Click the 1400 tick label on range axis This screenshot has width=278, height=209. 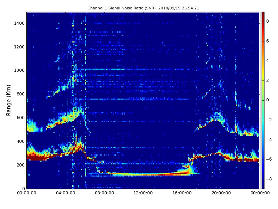click(x=19, y=23)
